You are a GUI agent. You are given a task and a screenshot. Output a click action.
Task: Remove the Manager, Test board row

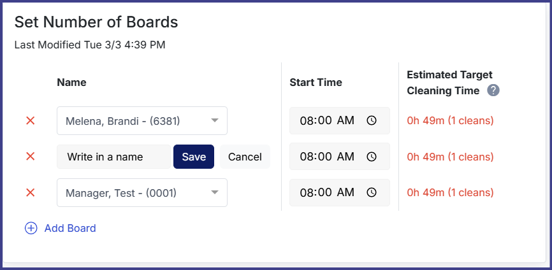30,192
